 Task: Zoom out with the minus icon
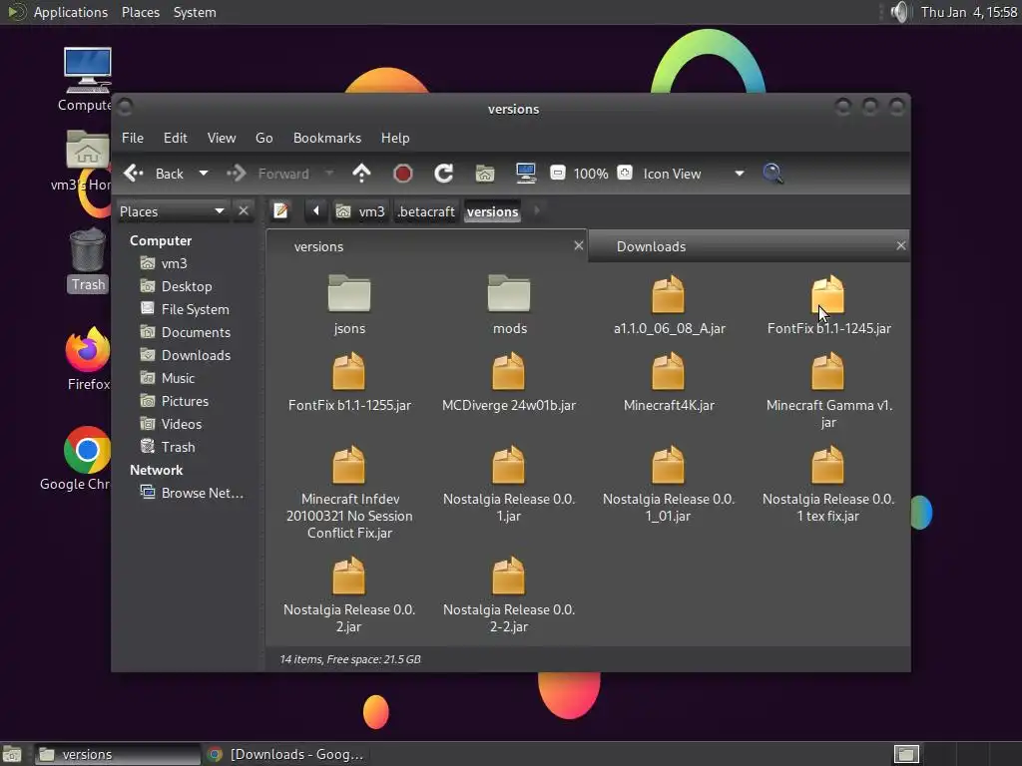[557, 174]
